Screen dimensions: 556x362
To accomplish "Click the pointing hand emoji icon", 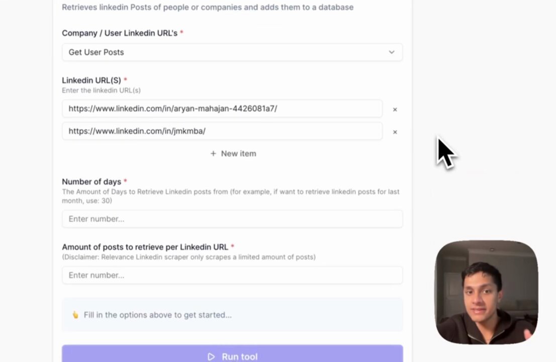I will click(75, 315).
